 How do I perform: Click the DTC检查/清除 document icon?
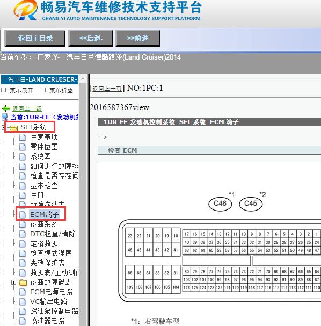(x=22, y=234)
